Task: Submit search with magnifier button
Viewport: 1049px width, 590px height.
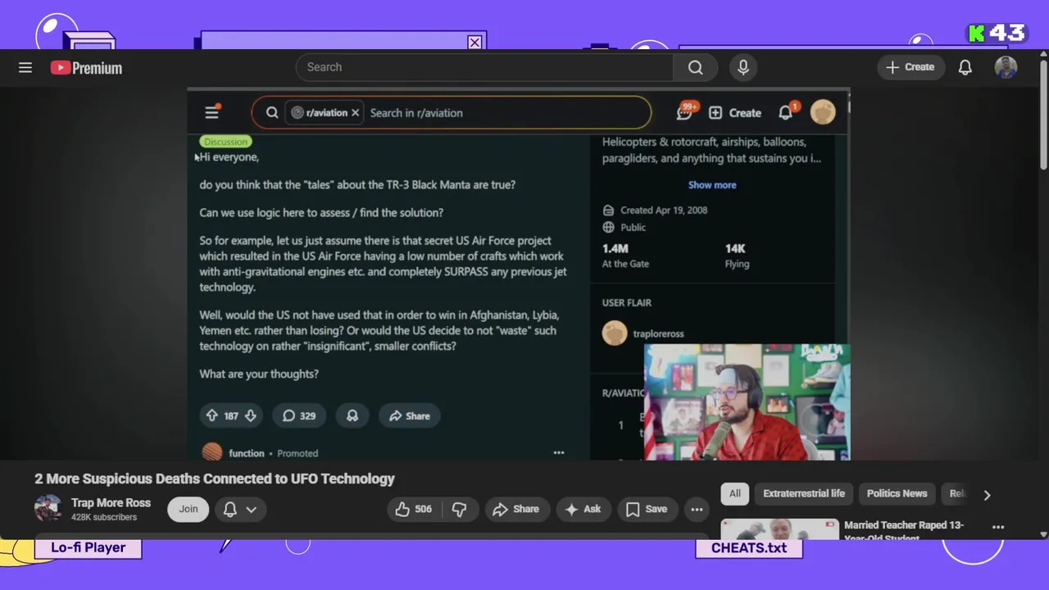Action: click(x=695, y=67)
